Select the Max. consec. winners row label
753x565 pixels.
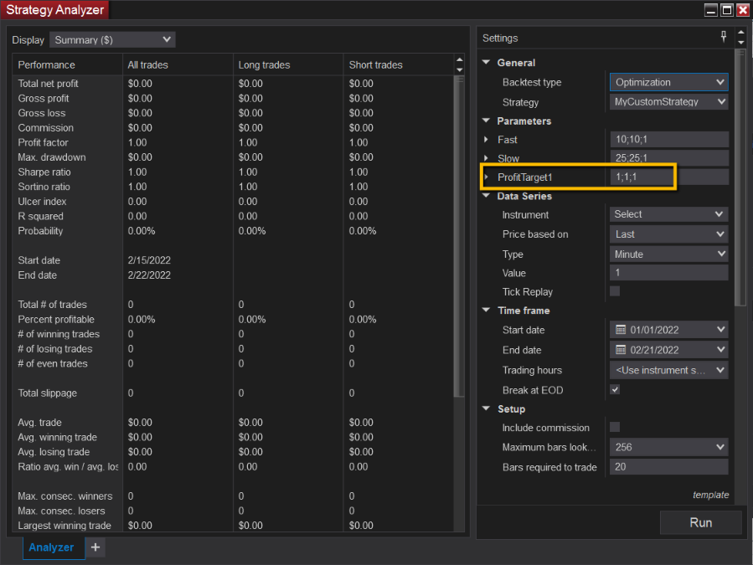65,496
